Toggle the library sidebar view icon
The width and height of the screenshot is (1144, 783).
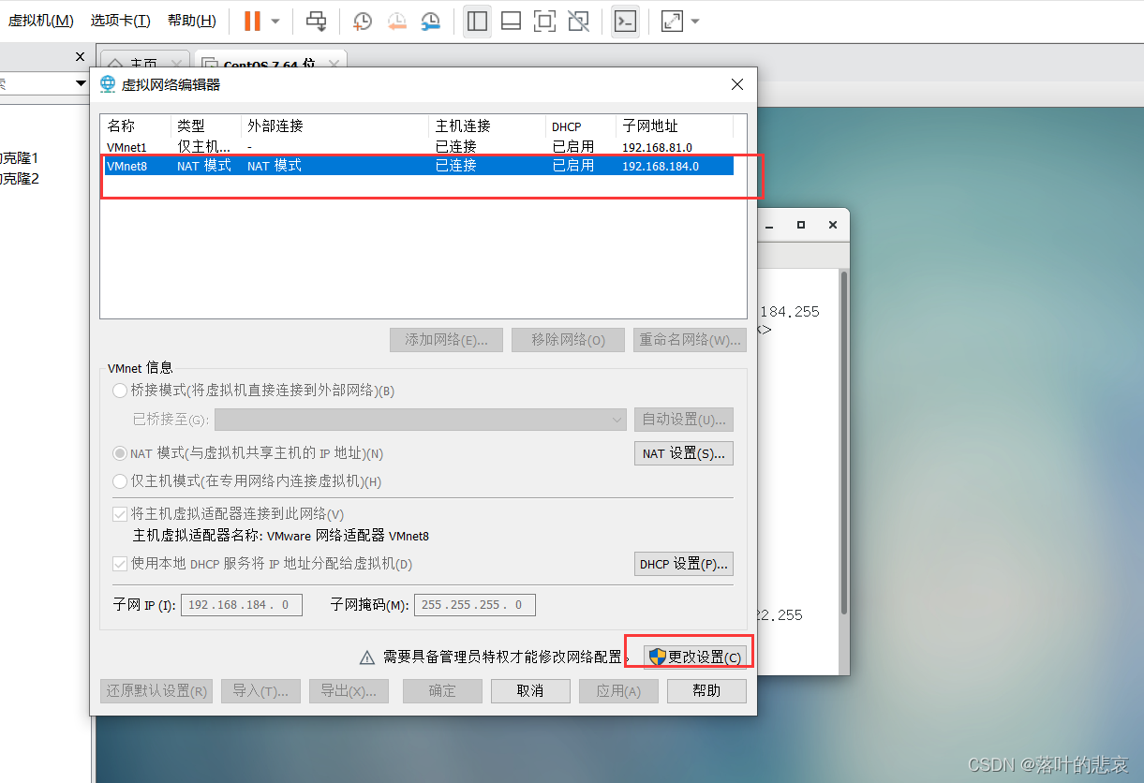(x=477, y=21)
